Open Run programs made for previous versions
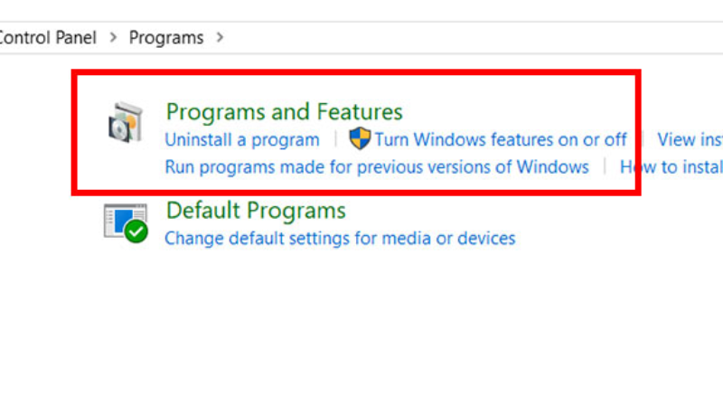This screenshot has width=723, height=407. point(377,167)
